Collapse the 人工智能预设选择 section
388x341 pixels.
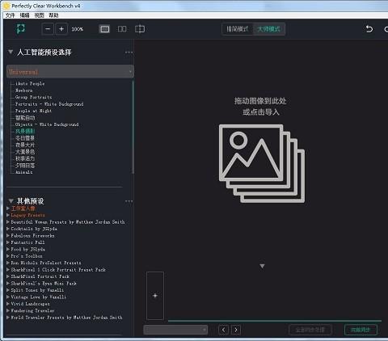pos(11,52)
